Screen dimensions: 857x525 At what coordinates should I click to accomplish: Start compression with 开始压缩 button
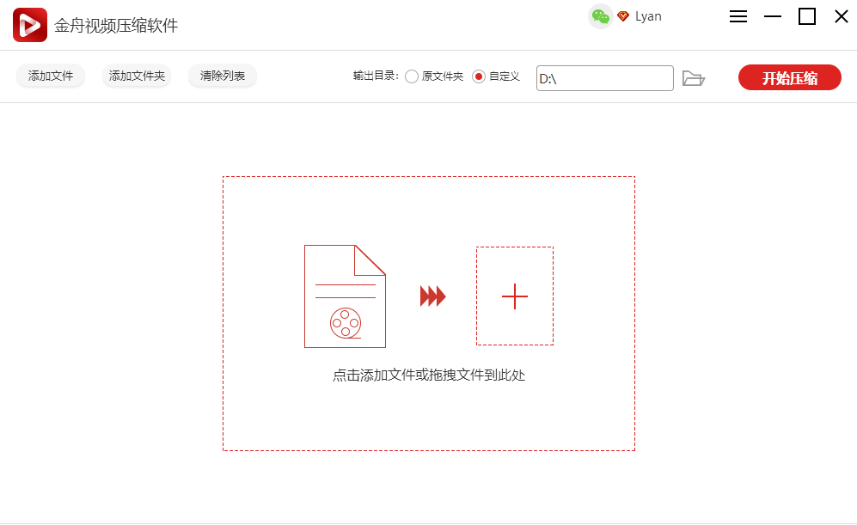790,77
